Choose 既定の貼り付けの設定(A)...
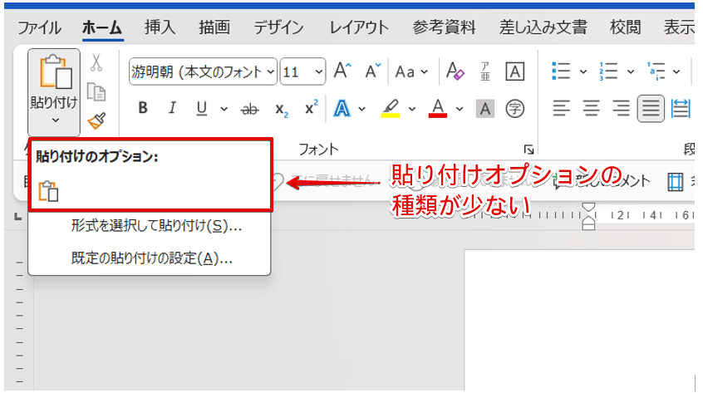The image size is (703, 393). [x=151, y=258]
